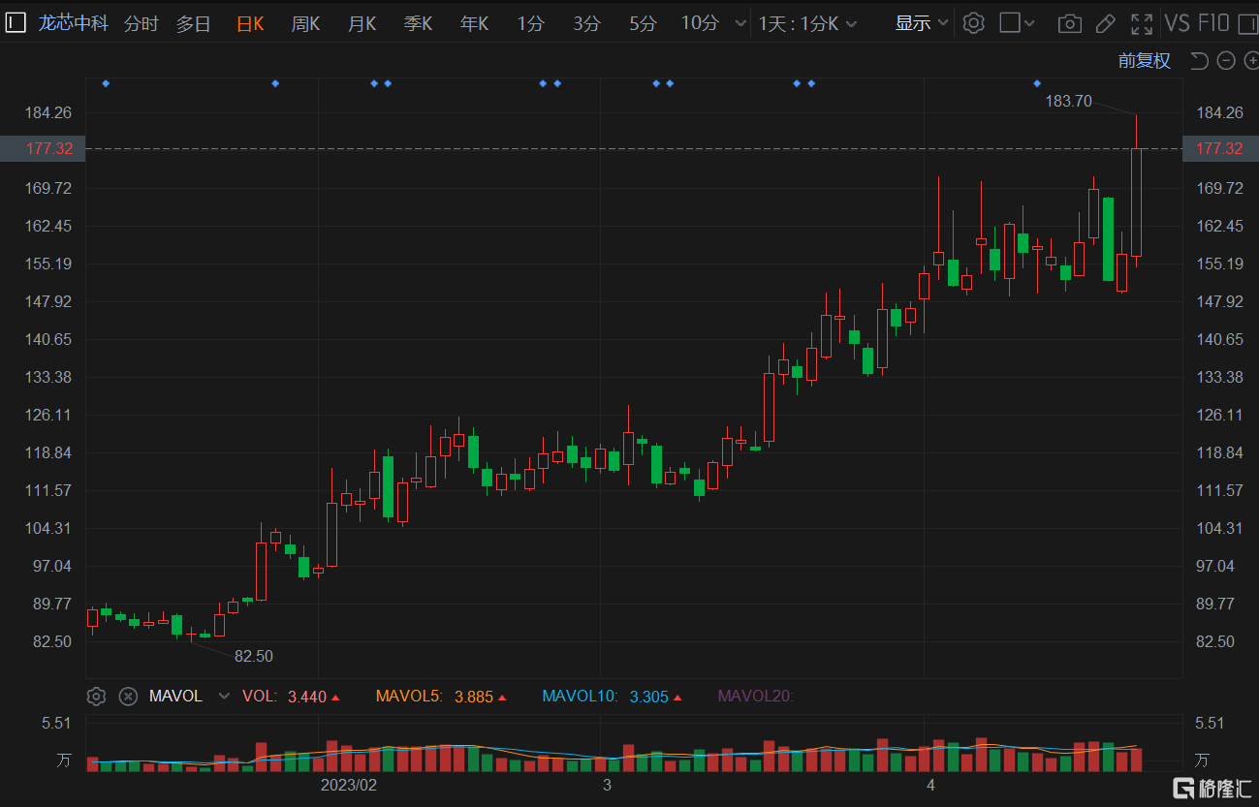
Task: Click the 龙芯中科 stock name
Action: coord(74,23)
